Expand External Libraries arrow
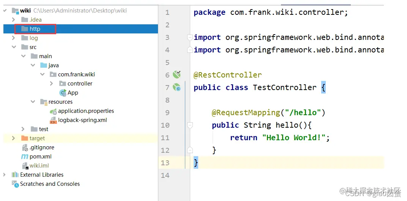407x201 pixels. pyautogui.click(x=5, y=175)
